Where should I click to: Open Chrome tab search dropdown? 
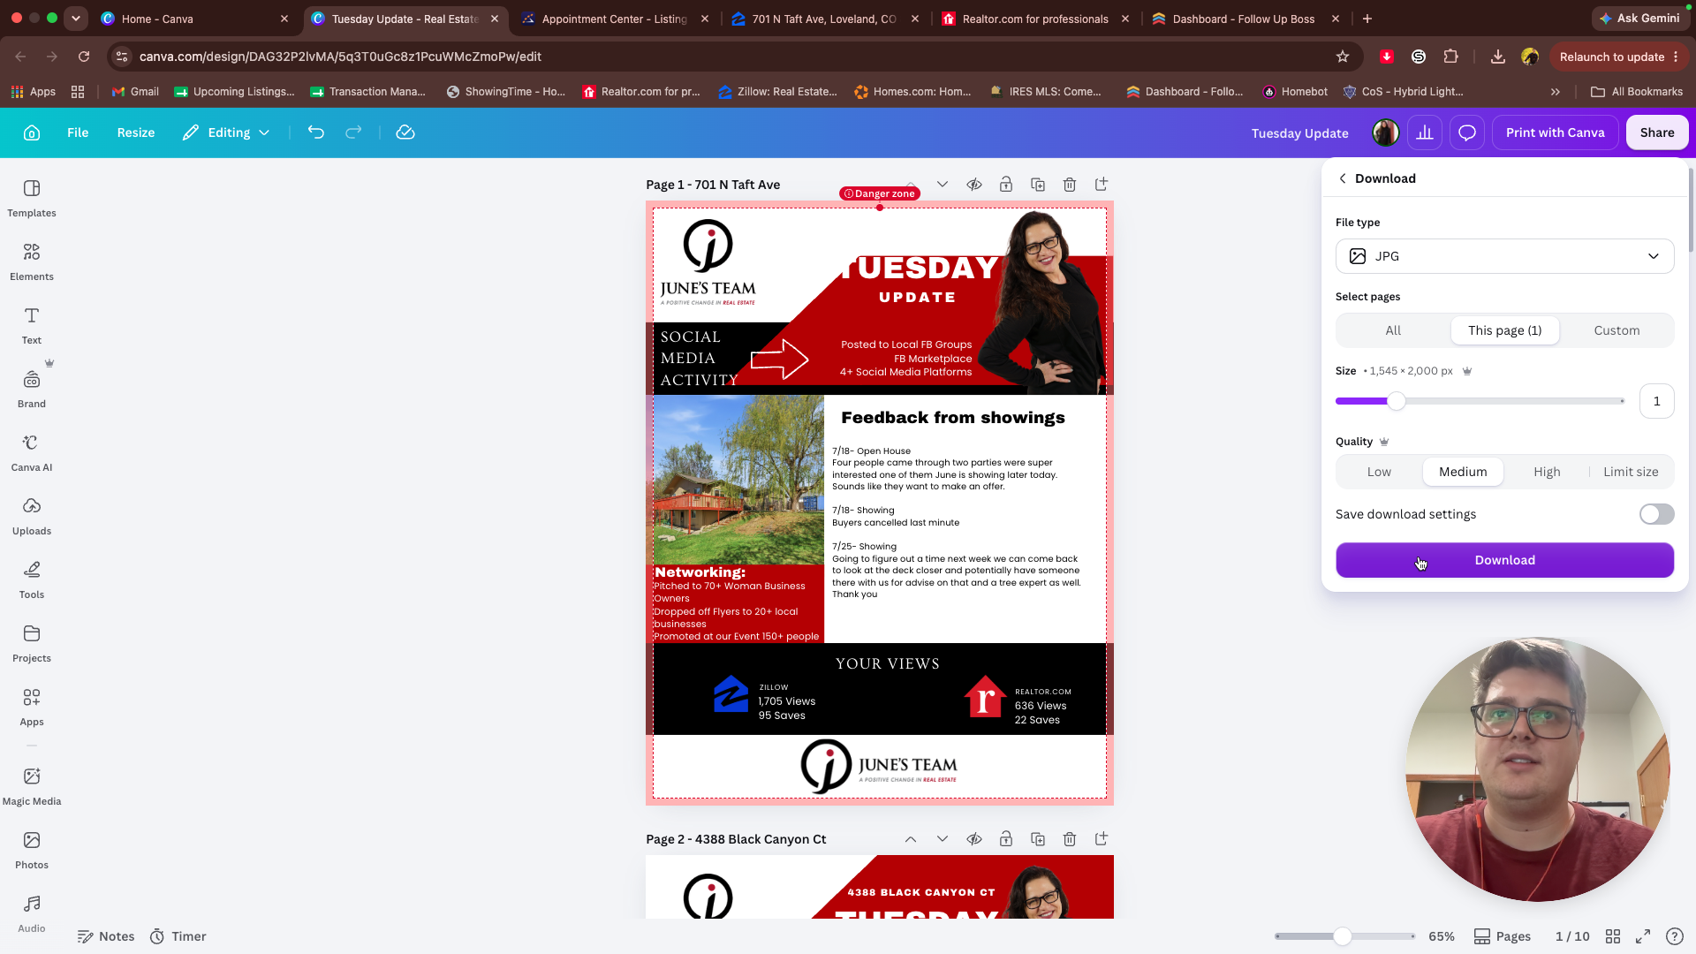click(x=76, y=18)
